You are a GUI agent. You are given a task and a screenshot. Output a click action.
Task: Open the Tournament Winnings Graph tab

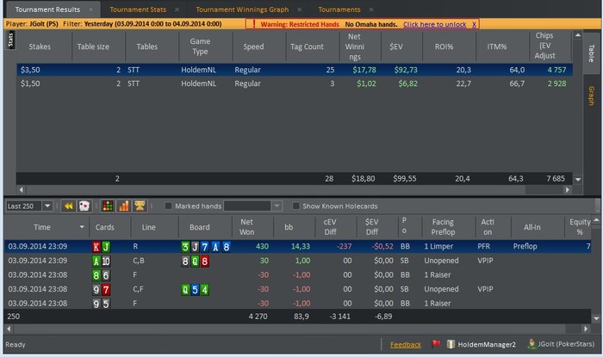click(242, 9)
